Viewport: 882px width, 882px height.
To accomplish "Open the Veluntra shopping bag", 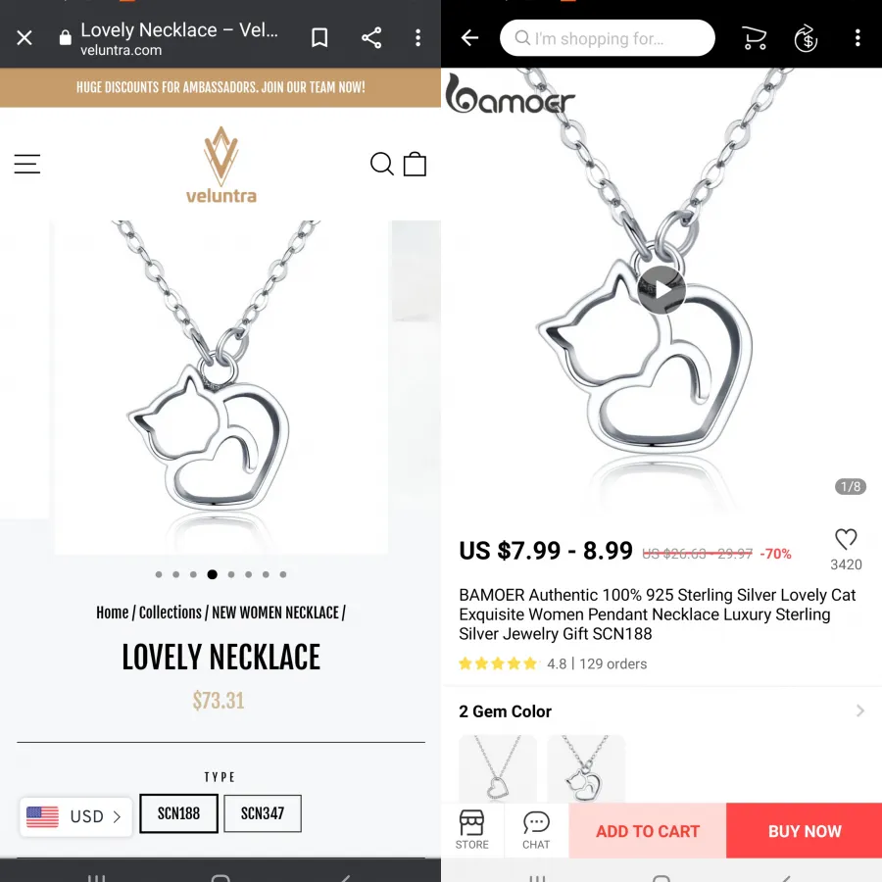I will click(x=416, y=164).
